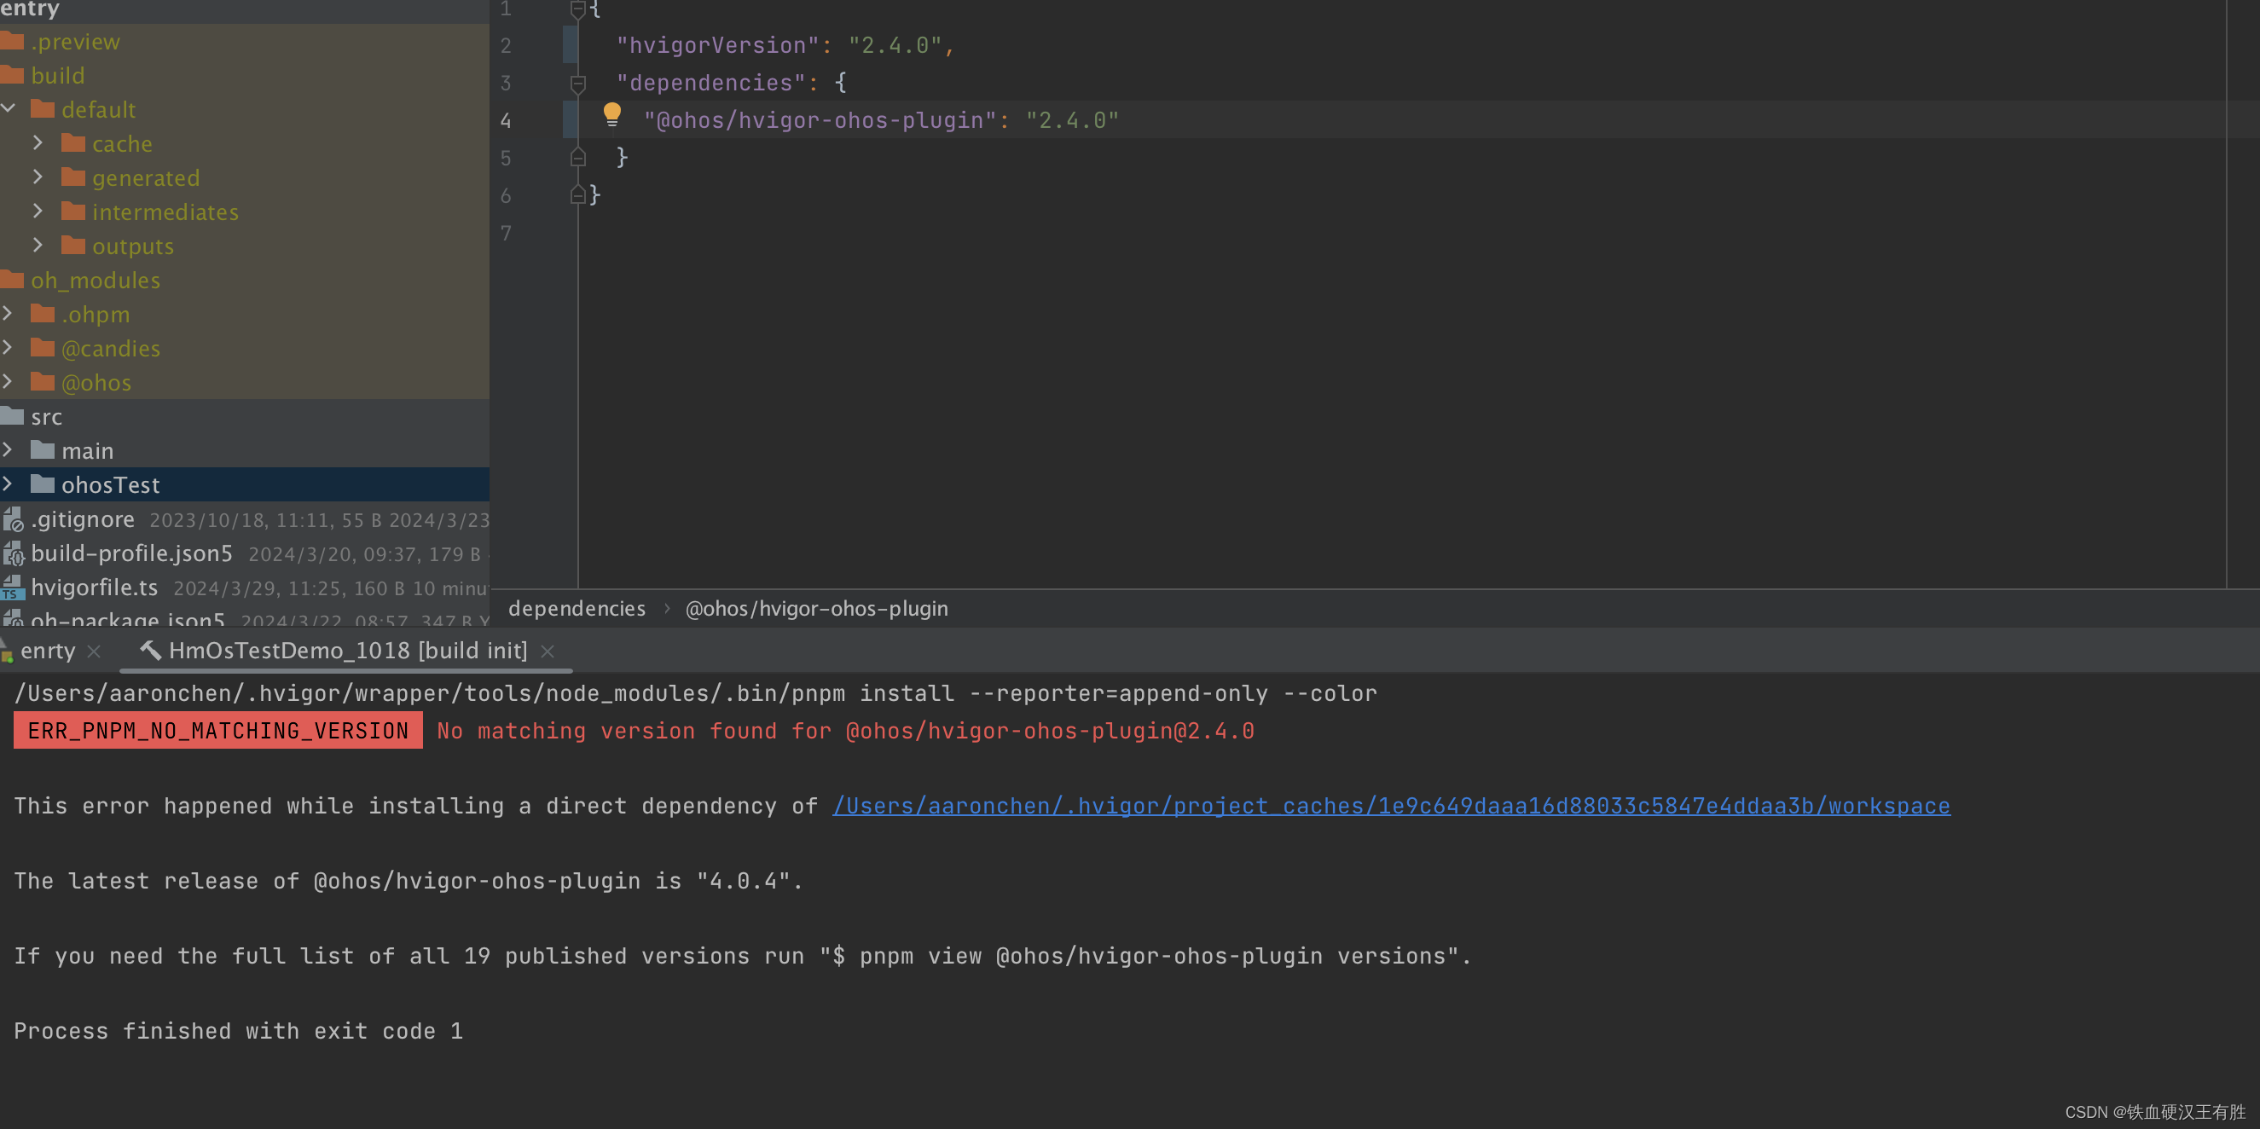Click the default folder icon
This screenshot has width=2260, height=1129.
click(x=42, y=109)
